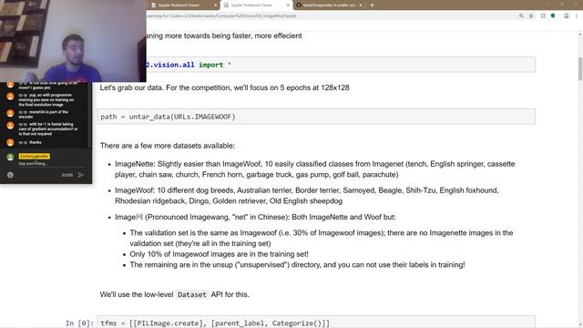The width and height of the screenshot is (583, 328).
Task: Click the scrollbar up arrow
Action: click(580, 35)
